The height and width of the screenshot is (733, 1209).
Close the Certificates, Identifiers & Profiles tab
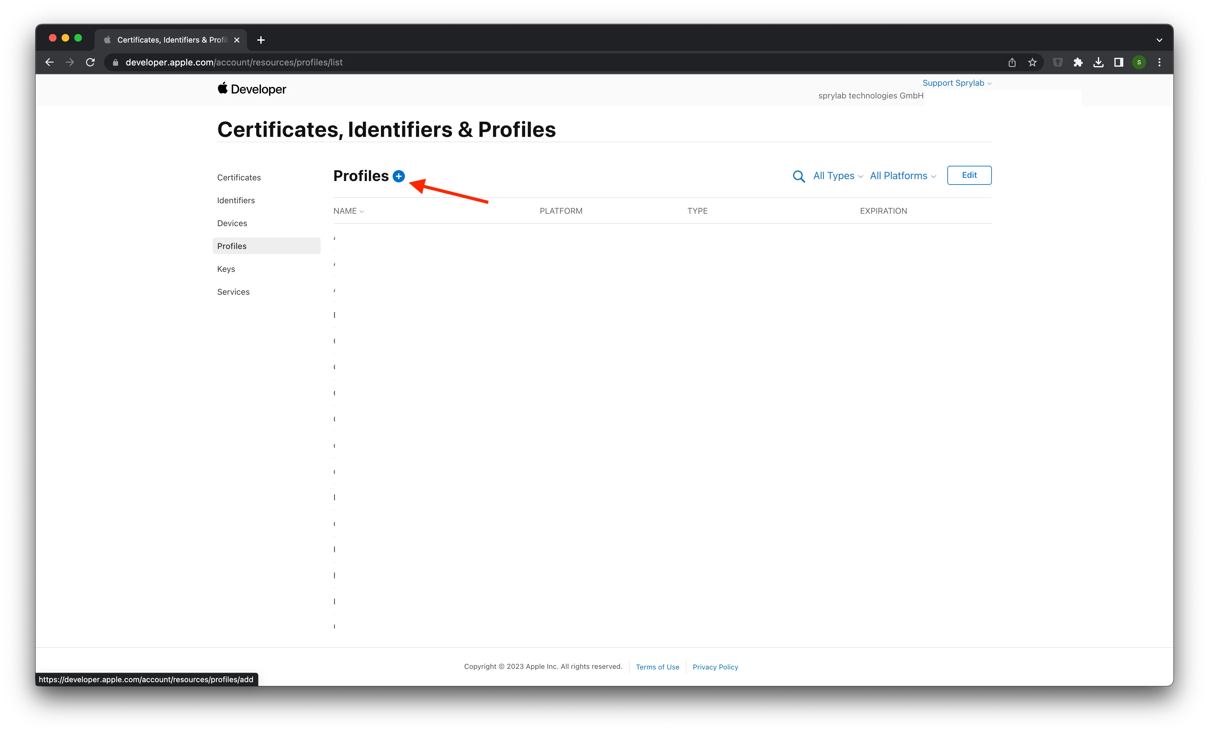[237, 40]
